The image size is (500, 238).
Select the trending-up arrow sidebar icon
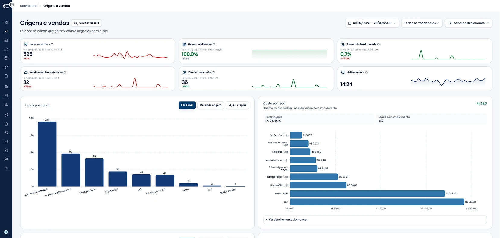[6, 32]
